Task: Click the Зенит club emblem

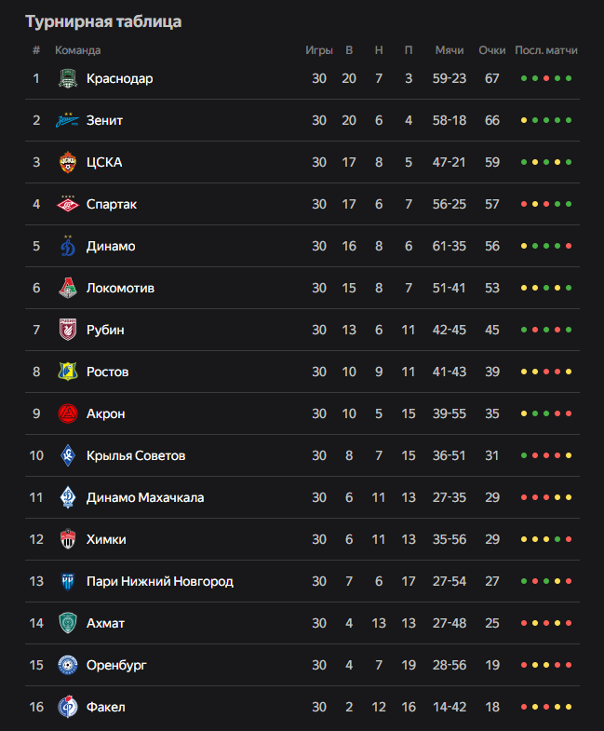Action: click(68, 120)
